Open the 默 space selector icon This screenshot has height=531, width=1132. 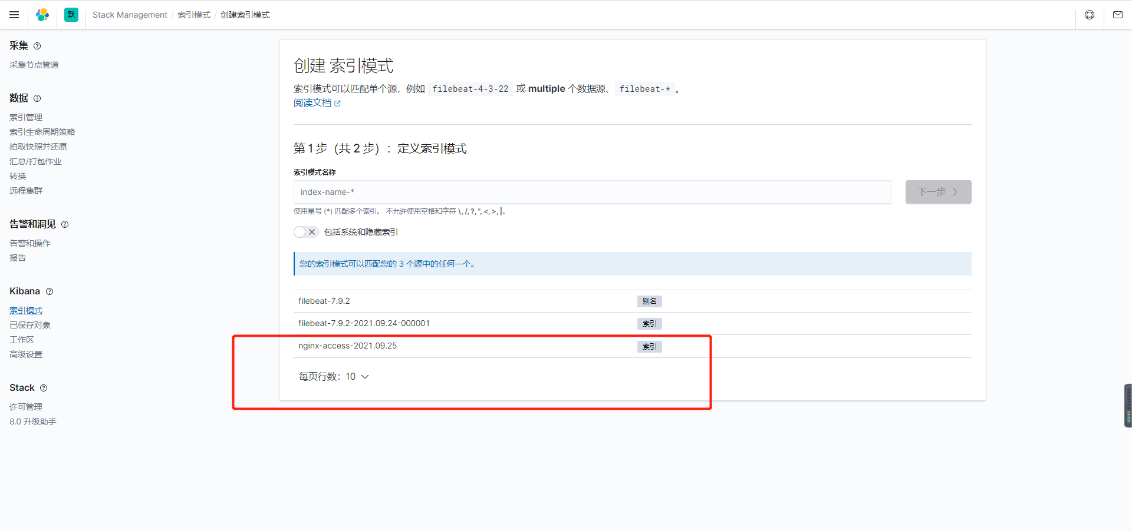[71, 15]
